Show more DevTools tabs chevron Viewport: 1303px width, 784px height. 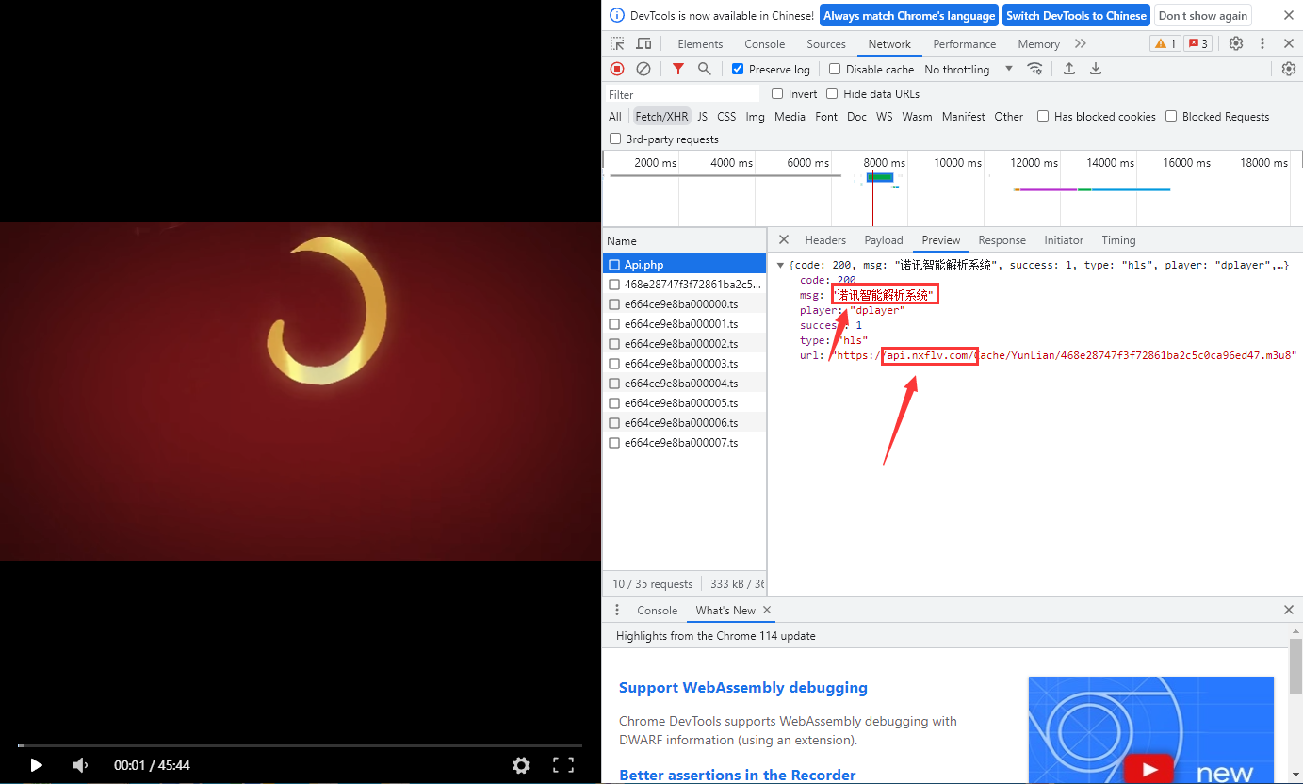tap(1080, 43)
